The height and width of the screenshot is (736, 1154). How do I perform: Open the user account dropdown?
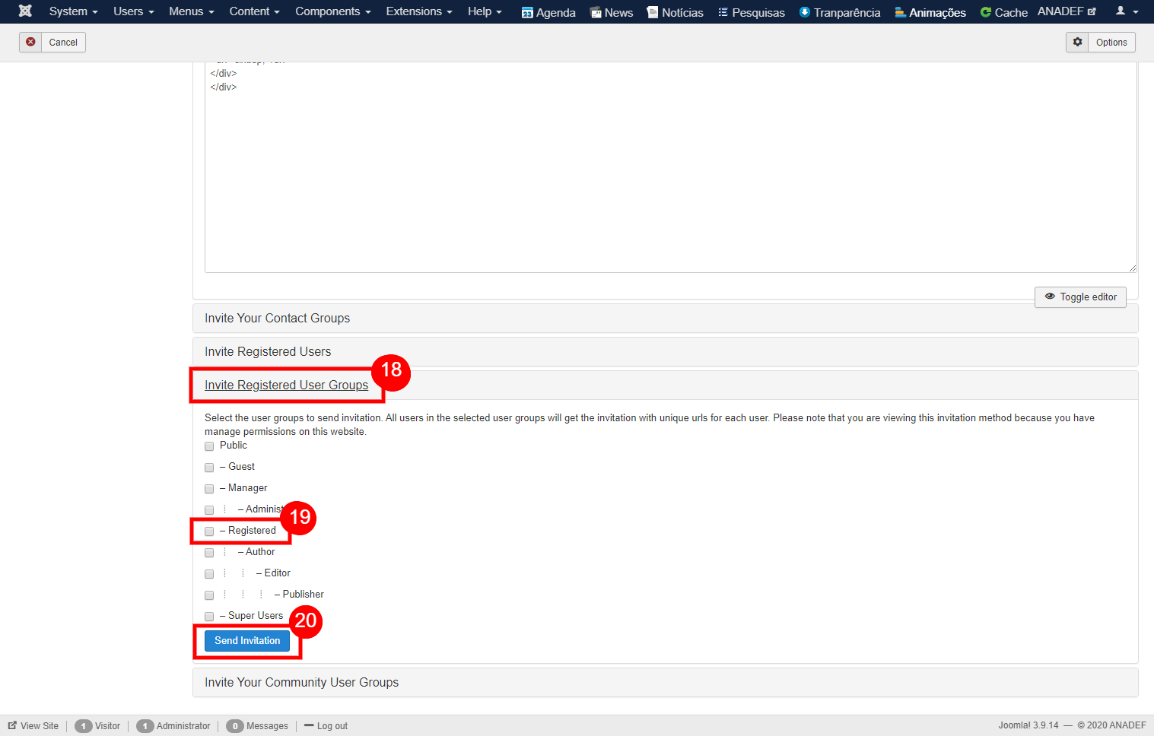coord(1126,11)
